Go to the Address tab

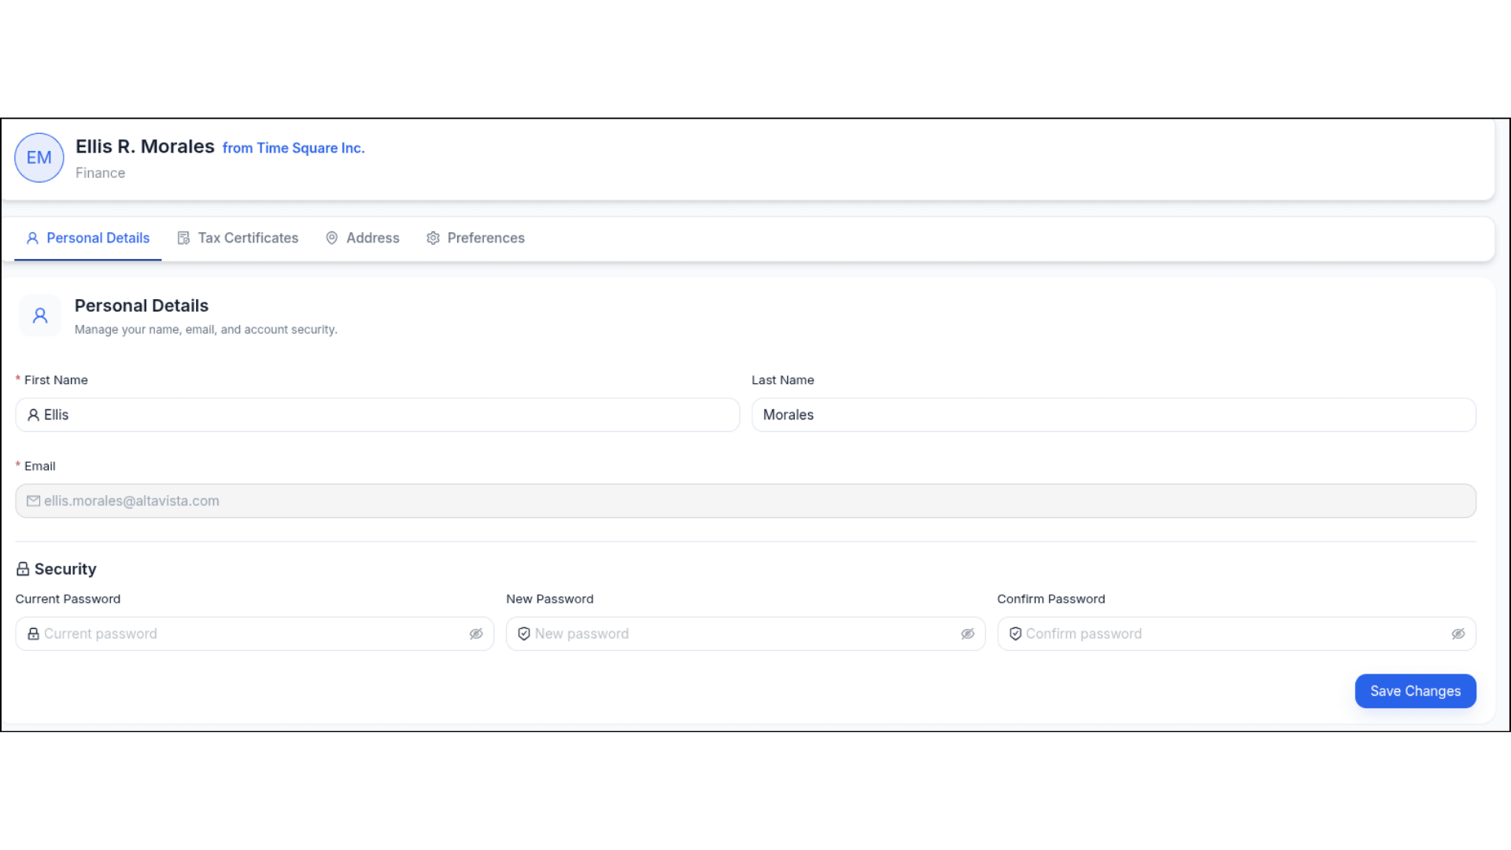pos(363,238)
